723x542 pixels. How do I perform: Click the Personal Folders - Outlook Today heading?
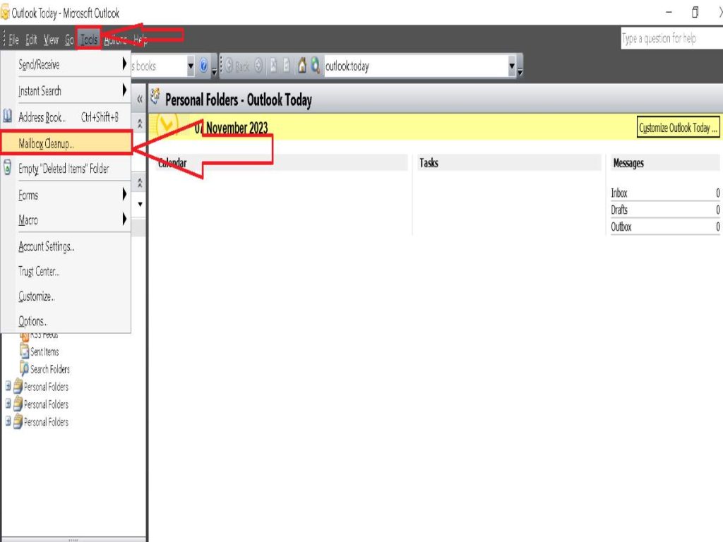point(239,100)
